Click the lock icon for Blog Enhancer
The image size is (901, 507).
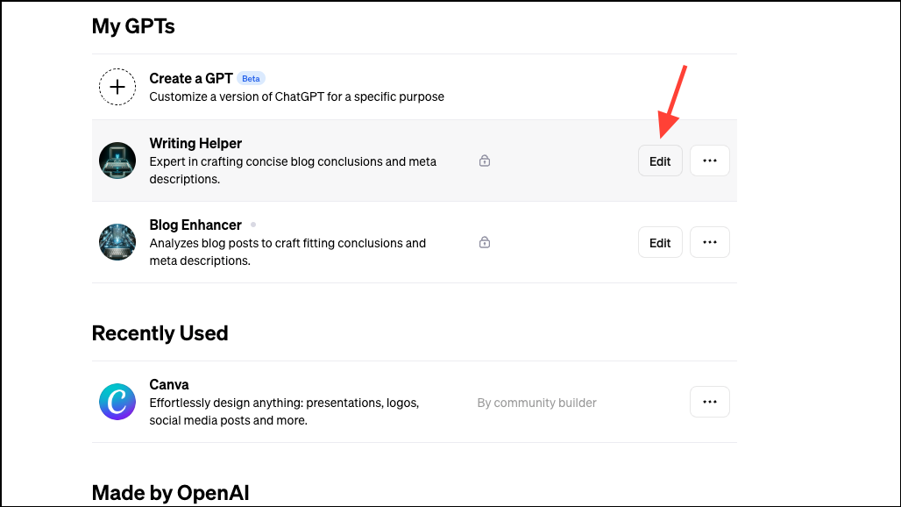click(x=485, y=242)
